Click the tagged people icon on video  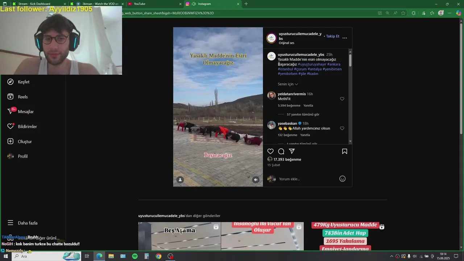(180, 179)
